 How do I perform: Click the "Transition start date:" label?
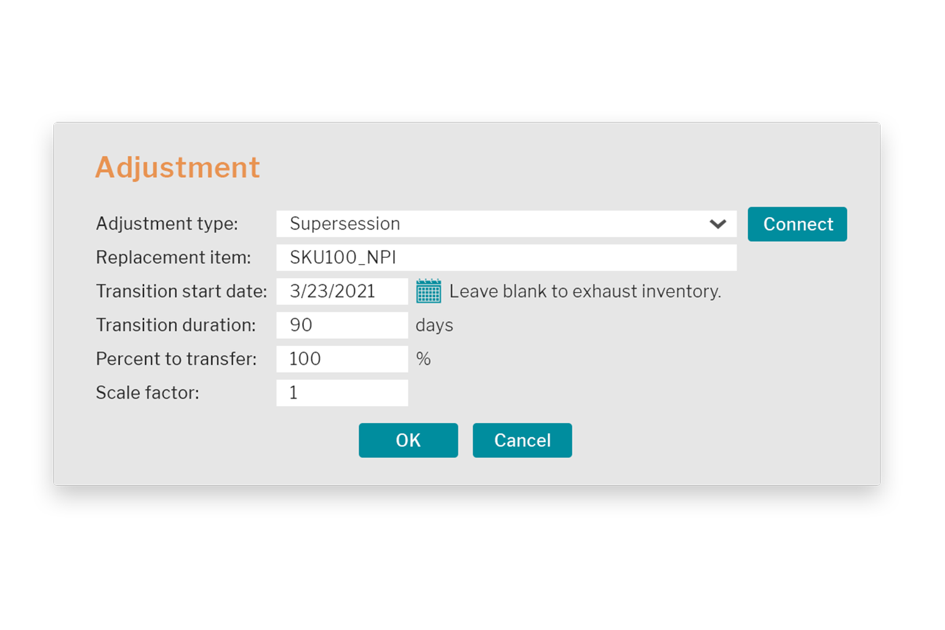tap(181, 292)
